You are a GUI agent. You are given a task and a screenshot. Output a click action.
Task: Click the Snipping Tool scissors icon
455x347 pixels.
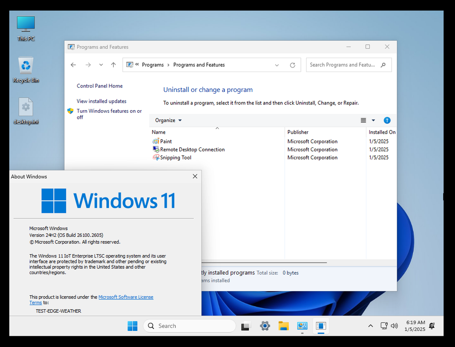156,157
